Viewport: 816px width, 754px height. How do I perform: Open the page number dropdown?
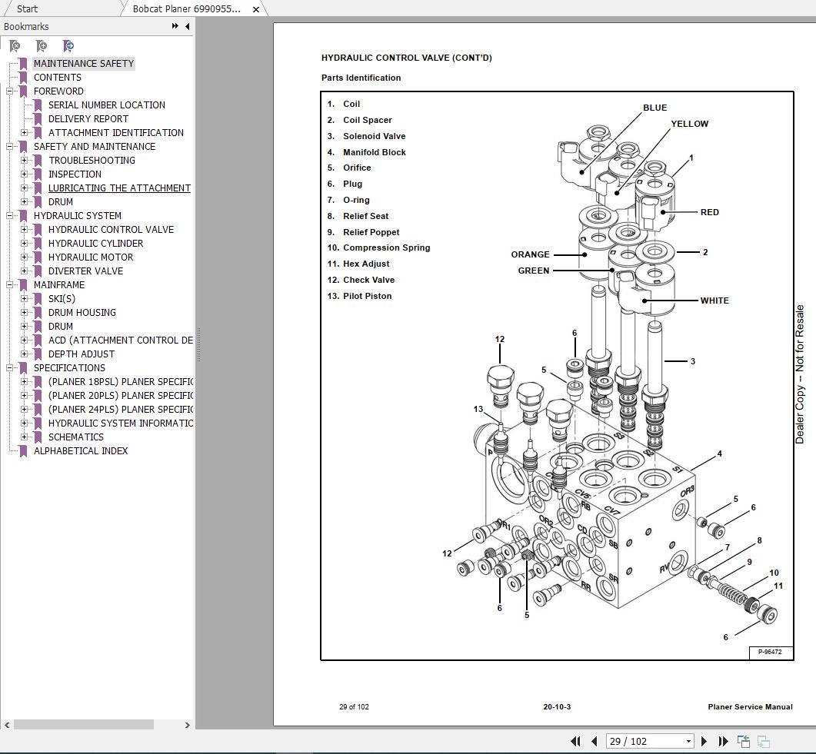688,741
